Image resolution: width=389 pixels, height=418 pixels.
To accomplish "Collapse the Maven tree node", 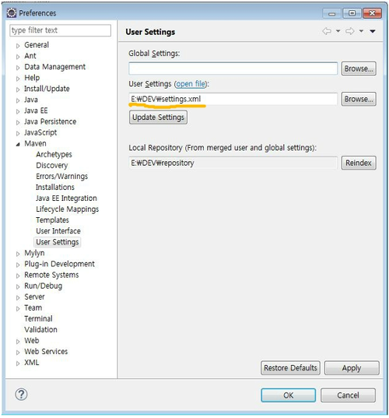I will click(18, 144).
